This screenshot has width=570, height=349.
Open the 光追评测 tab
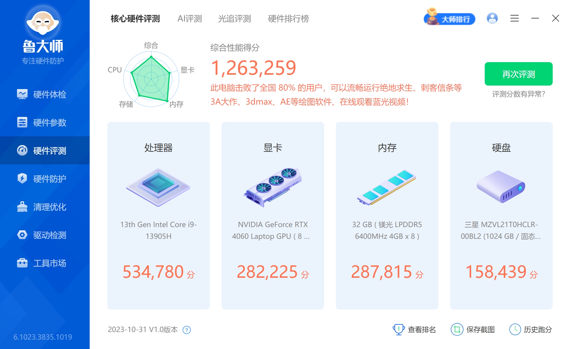coord(234,19)
